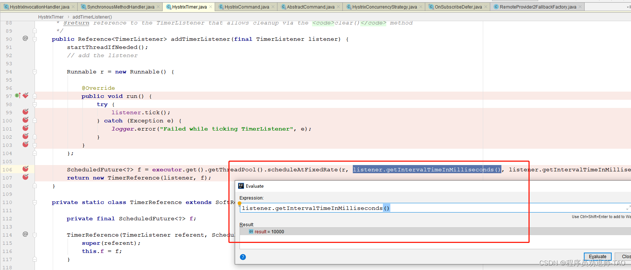Close the HystrixInvocationHandler.java tab
This screenshot has width=631, height=270.
(73, 7)
